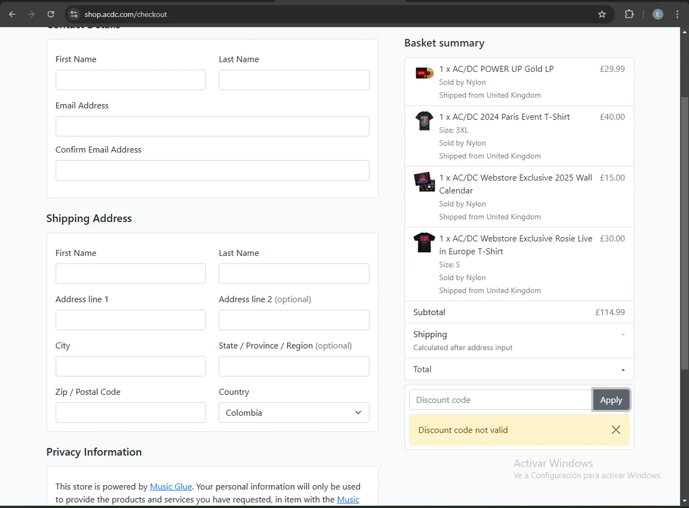Click the 'Total' row label

point(422,369)
